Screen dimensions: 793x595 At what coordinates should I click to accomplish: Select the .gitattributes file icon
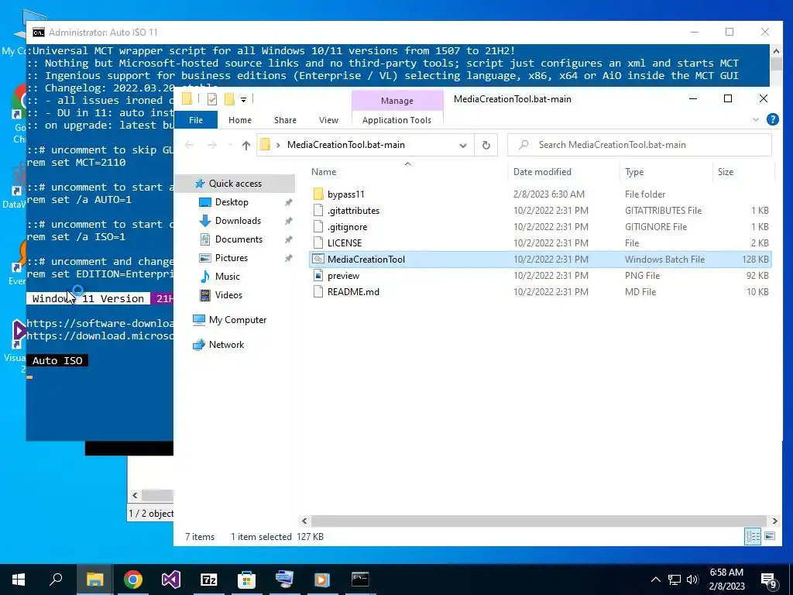click(x=318, y=211)
